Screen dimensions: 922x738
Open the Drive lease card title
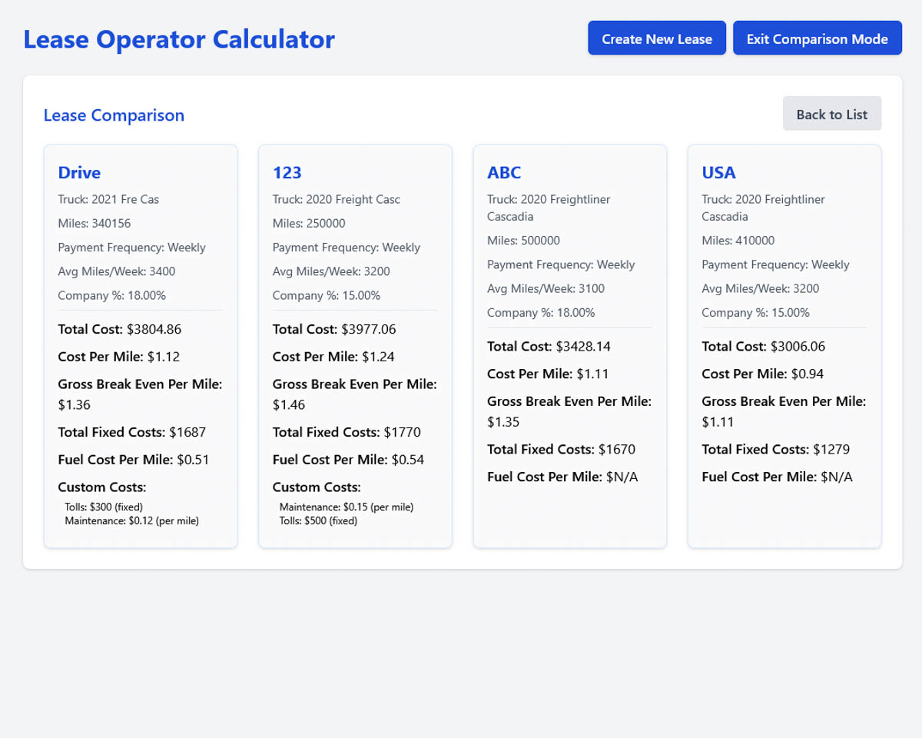click(79, 172)
